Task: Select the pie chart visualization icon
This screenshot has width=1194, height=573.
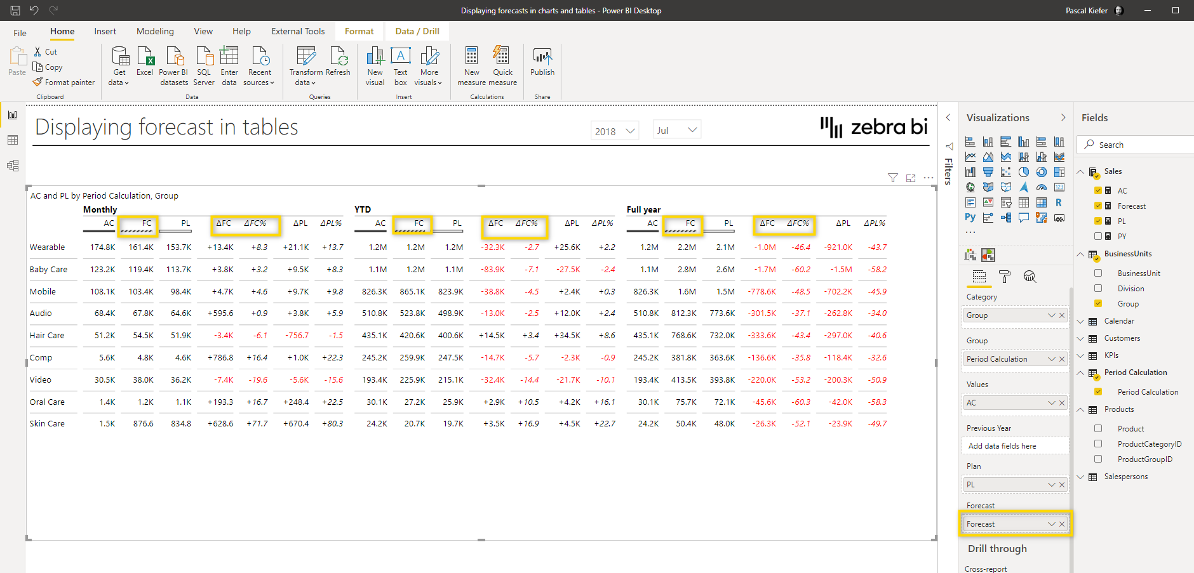Action: coord(1024,171)
